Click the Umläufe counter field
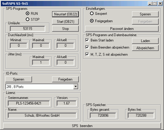Viewport: 164px width, 130px height. (x=28, y=29)
